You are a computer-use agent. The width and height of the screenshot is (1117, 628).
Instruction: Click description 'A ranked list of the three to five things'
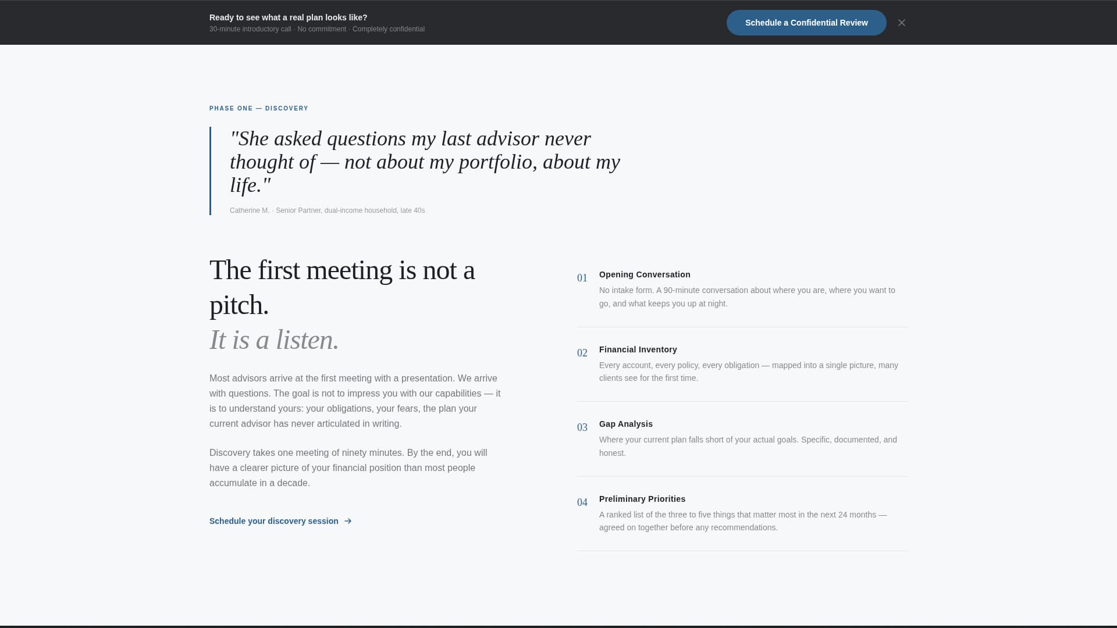click(743, 521)
